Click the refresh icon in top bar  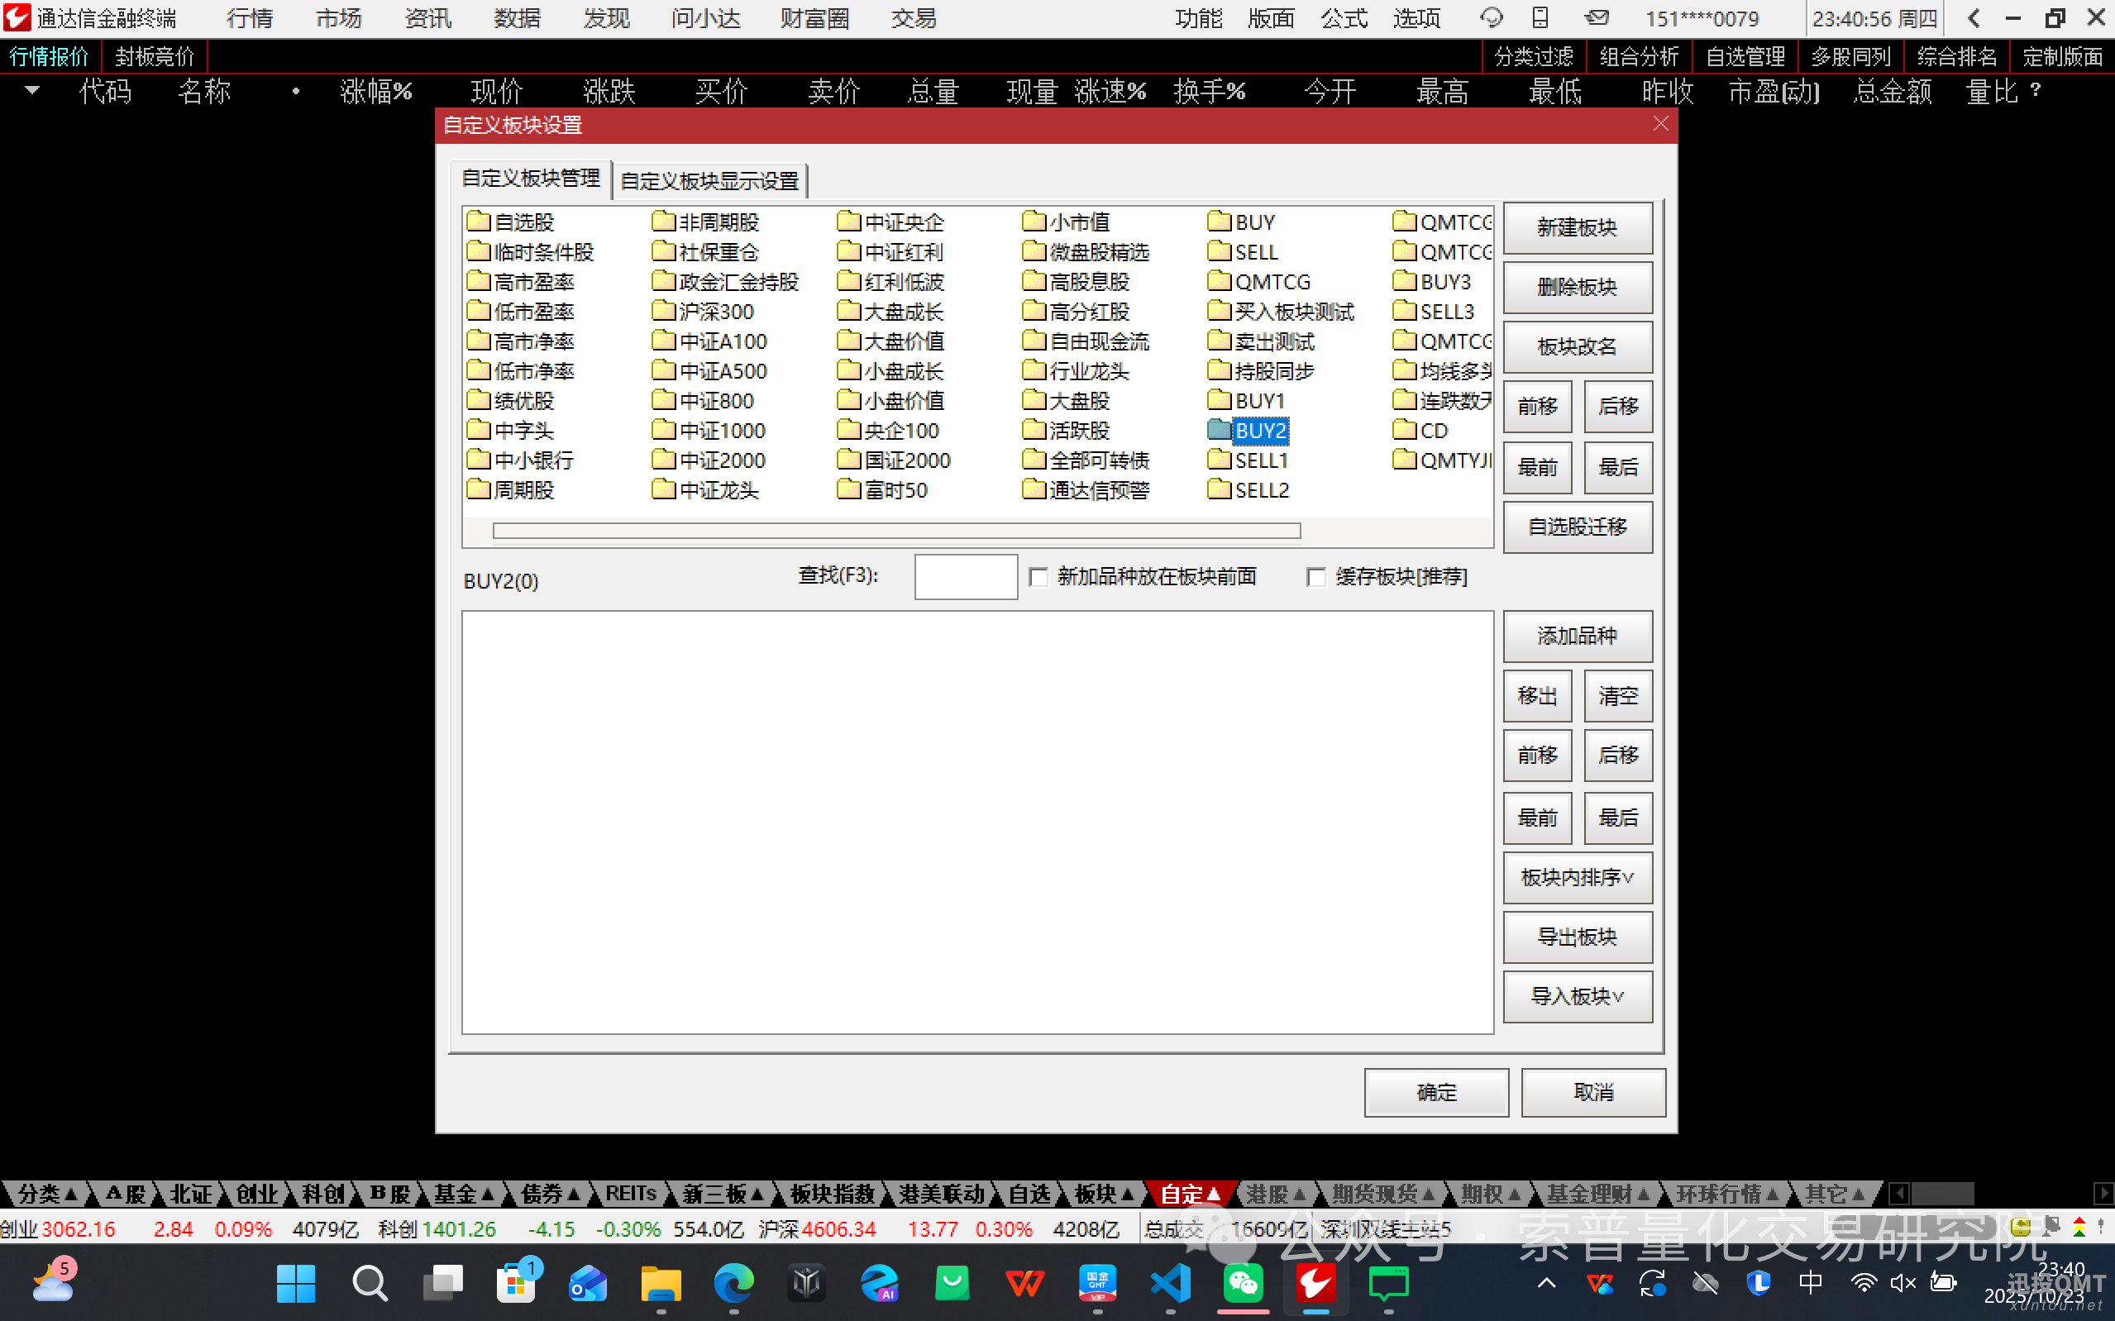tap(1491, 18)
